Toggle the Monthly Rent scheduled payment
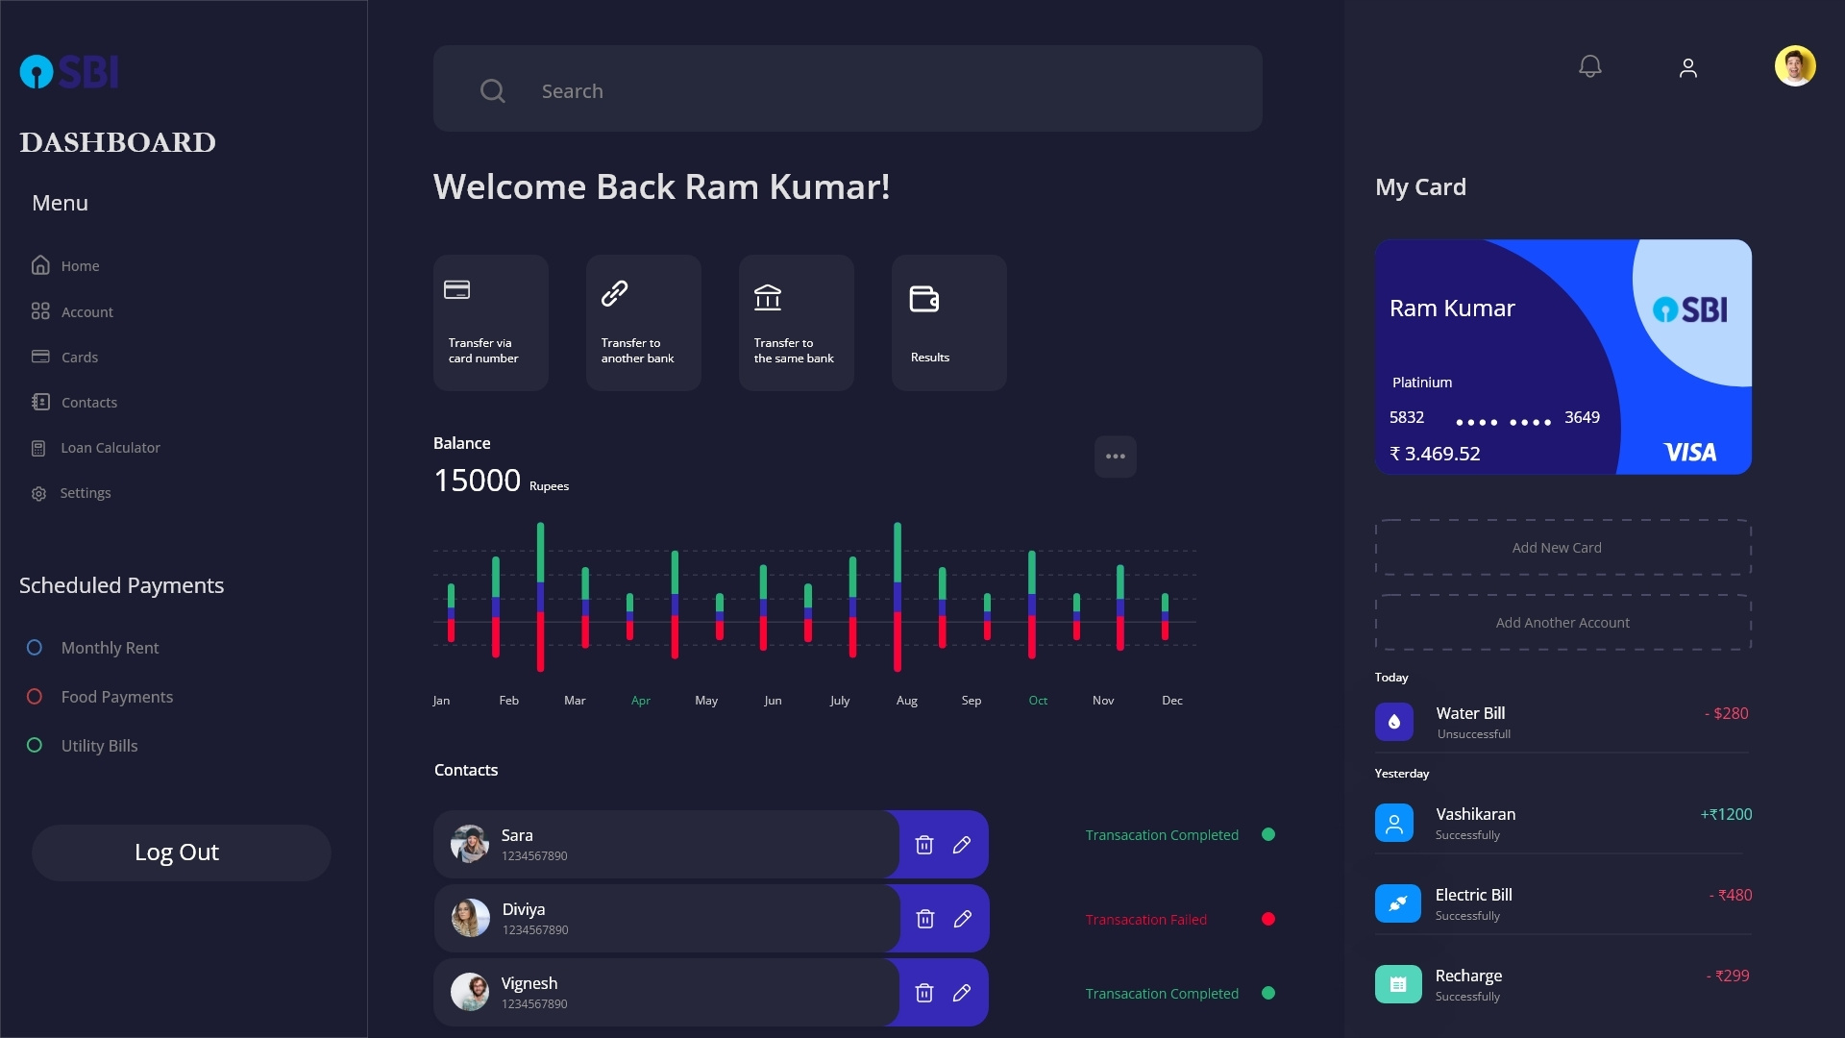Viewport: 1845px width, 1038px height. click(35, 648)
